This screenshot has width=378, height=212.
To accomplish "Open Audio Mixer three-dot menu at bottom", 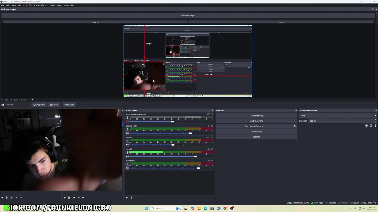I will pos(132,198).
